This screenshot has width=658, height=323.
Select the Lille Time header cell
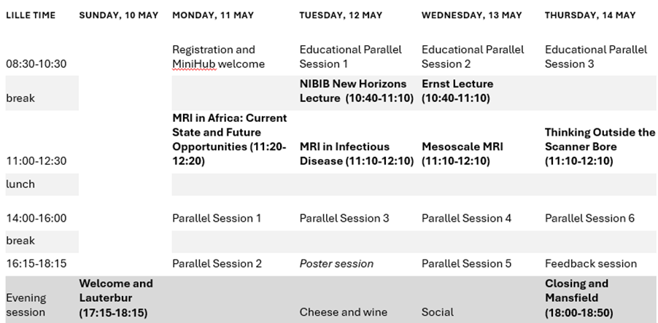31,15
